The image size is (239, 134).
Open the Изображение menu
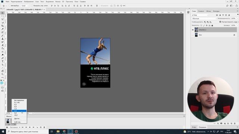pyautogui.click(x=29, y=1)
